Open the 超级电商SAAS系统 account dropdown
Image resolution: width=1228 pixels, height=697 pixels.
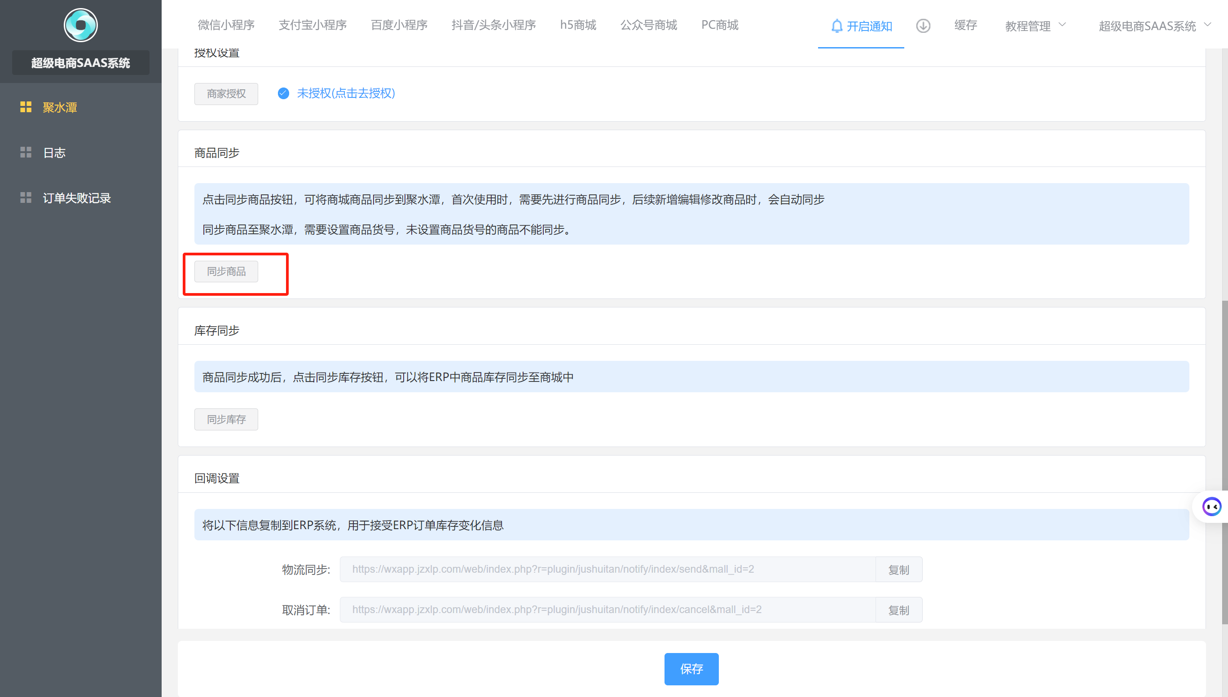(x=1147, y=26)
